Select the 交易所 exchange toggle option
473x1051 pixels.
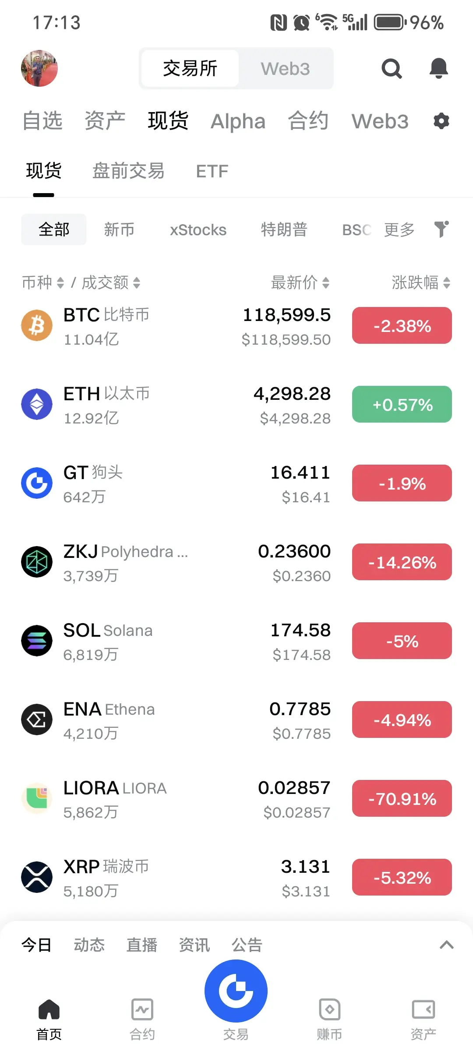190,69
